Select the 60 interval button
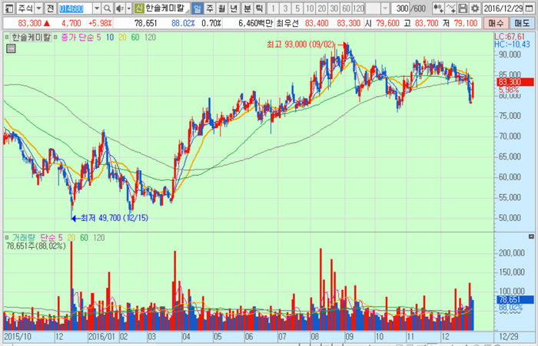 pyautogui.click(x=345, y=8)
